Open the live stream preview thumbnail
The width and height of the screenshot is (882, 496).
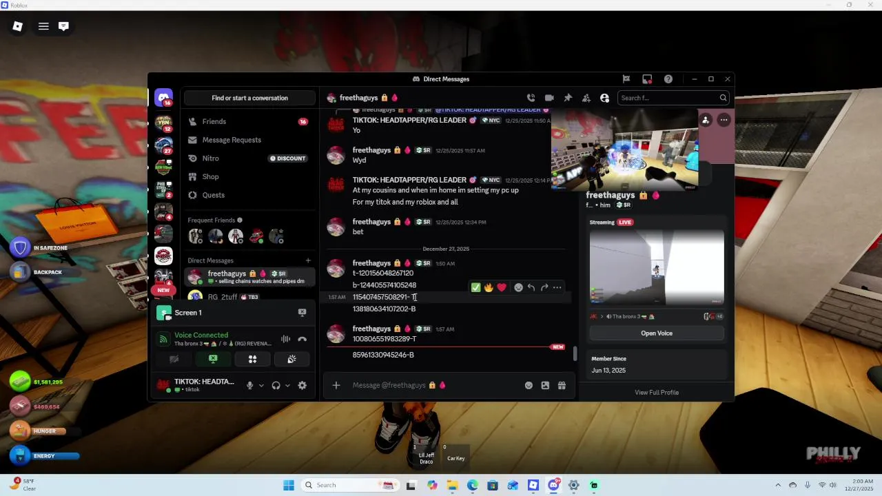657,267
